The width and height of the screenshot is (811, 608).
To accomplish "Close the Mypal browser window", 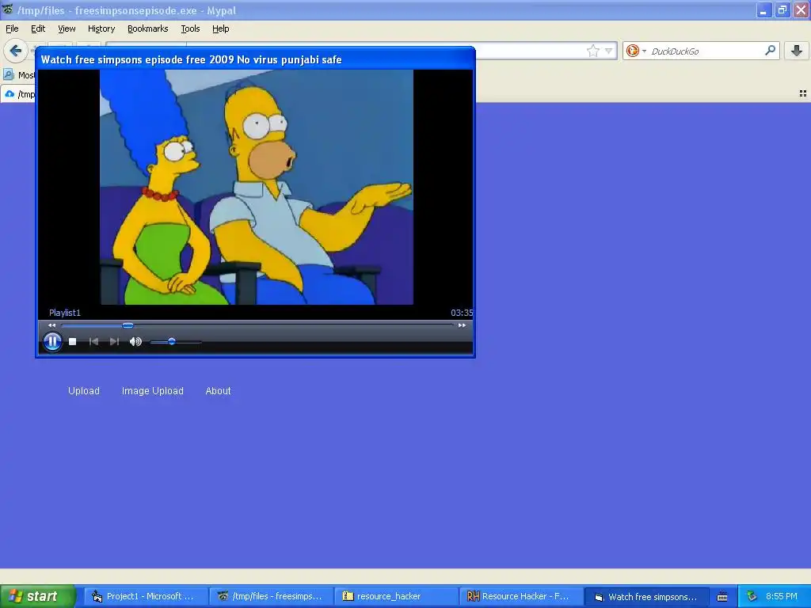I will pos(801,9).
